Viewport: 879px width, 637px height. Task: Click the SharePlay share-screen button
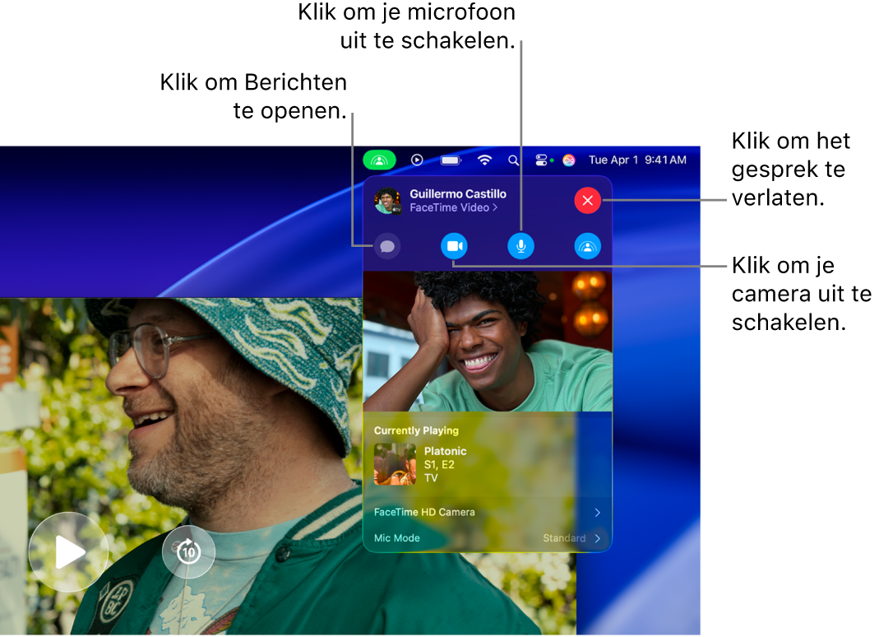pyautogui.click(x=587, y=246)
